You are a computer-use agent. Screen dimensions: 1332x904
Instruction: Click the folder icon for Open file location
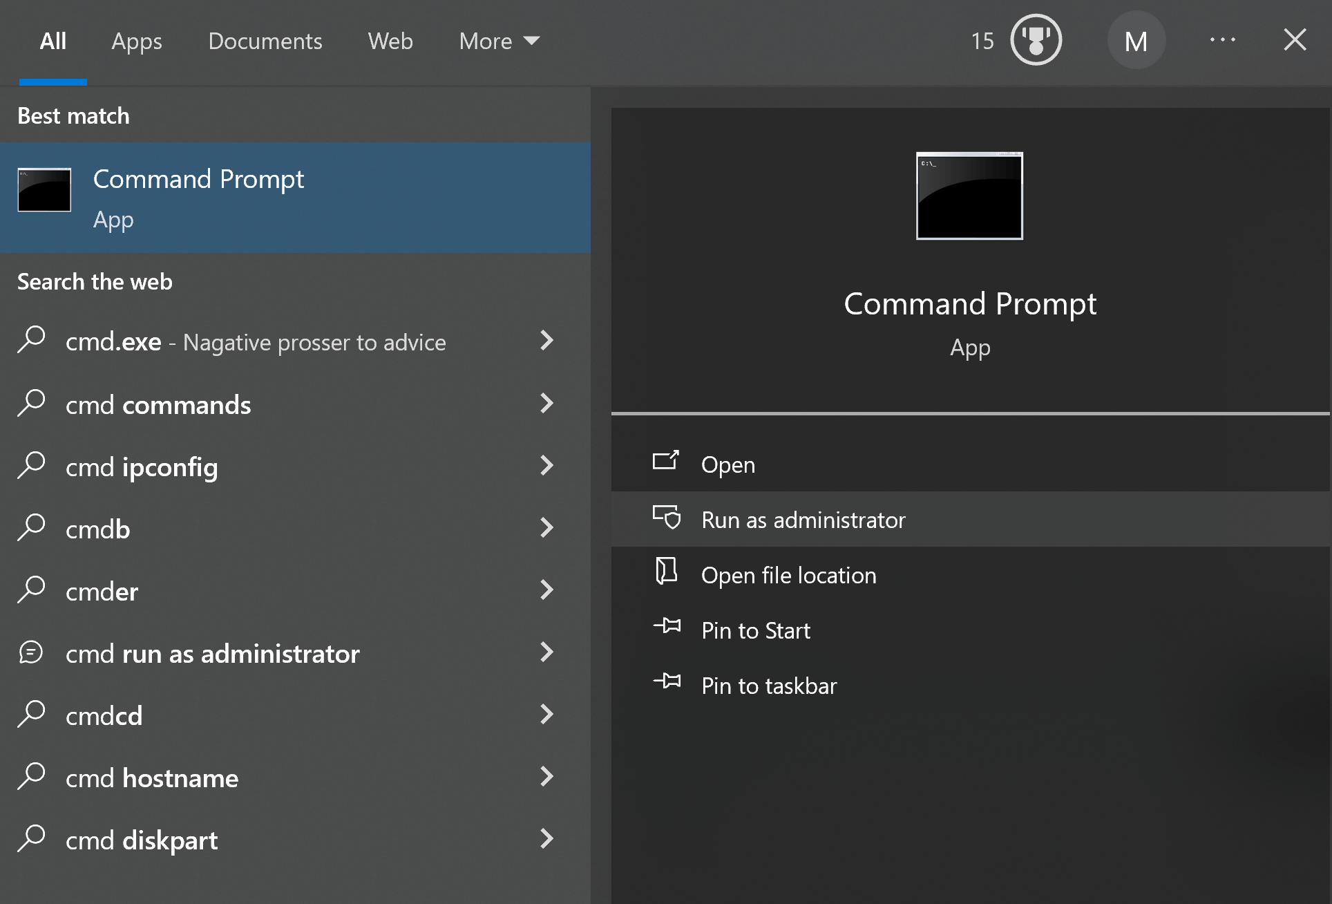(x=665, y=573)
